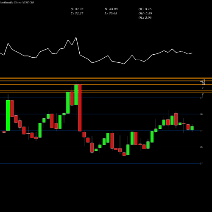Click the last green candle at chart's right end
Viewport: 212px width, 212px height.
[192, 128]
